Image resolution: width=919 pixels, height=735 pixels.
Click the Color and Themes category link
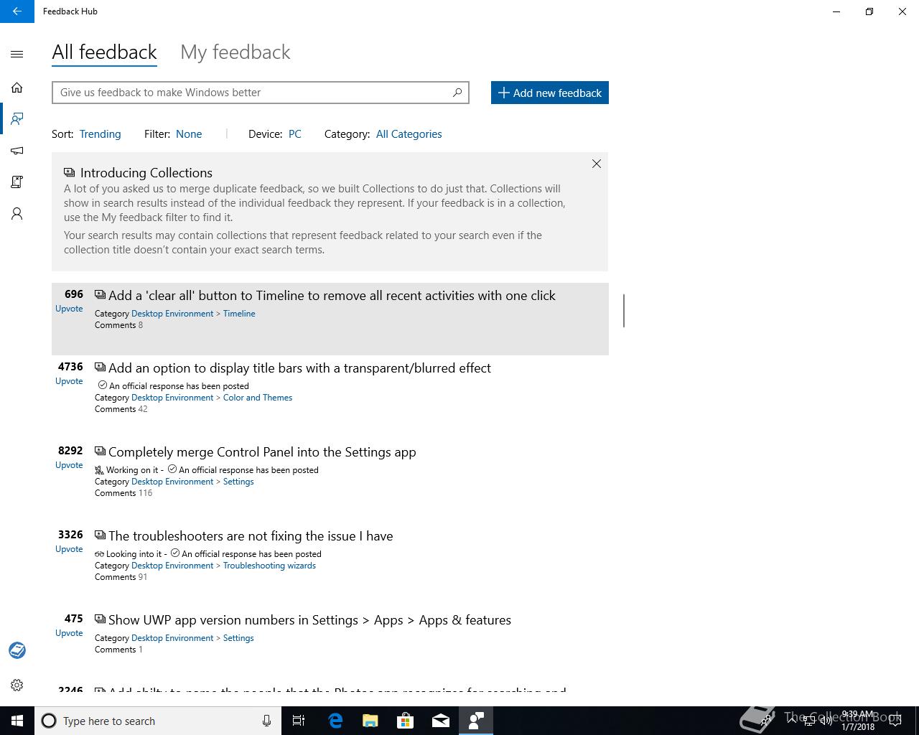click(x=258, y=398)
